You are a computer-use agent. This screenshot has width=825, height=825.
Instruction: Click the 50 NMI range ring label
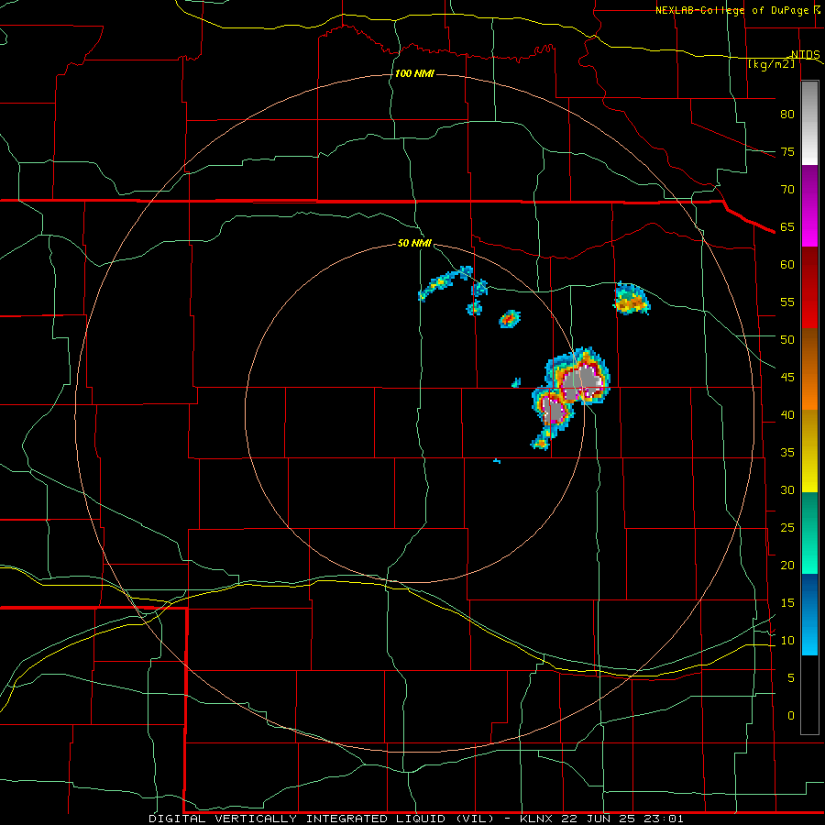coord(414,243)
